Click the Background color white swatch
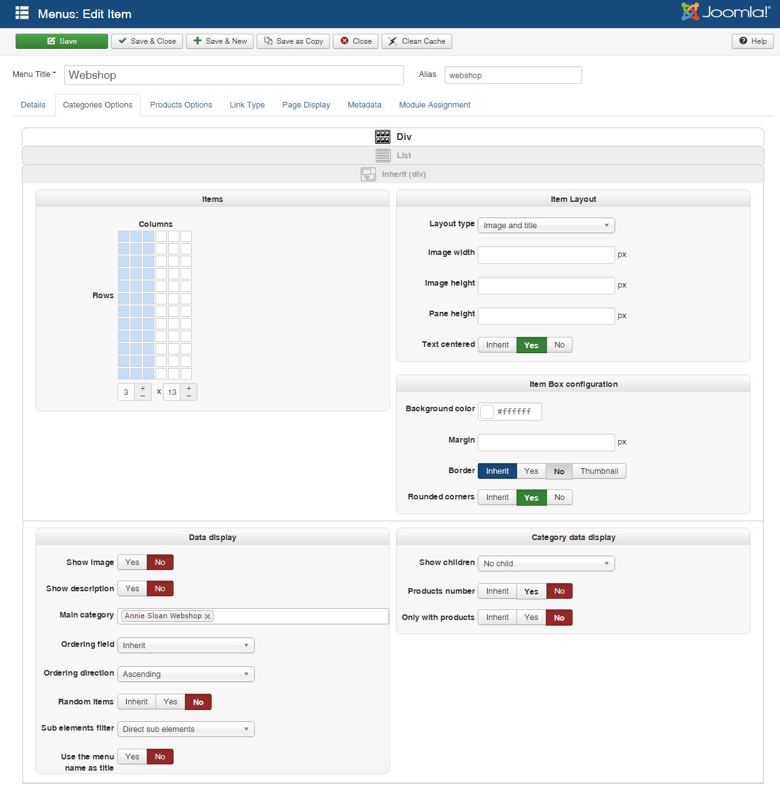The image size is (780, 805). click(487, 412)
